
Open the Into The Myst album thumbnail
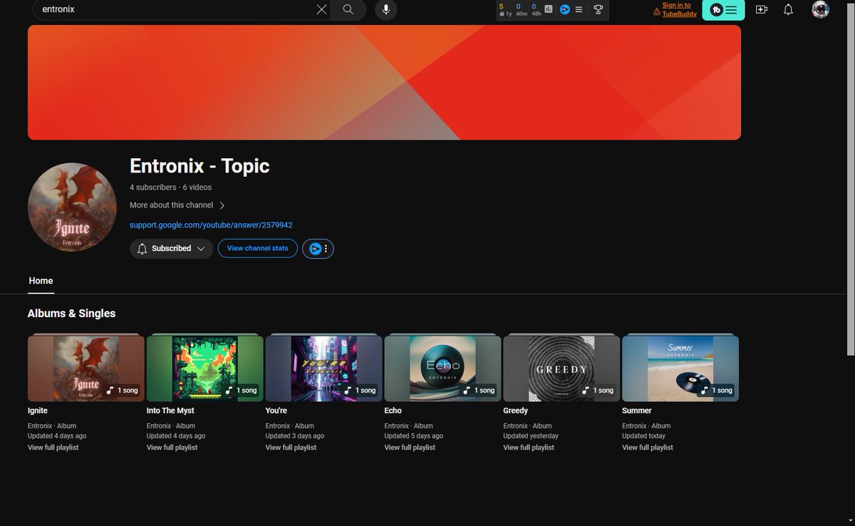(x=205, y=368)
